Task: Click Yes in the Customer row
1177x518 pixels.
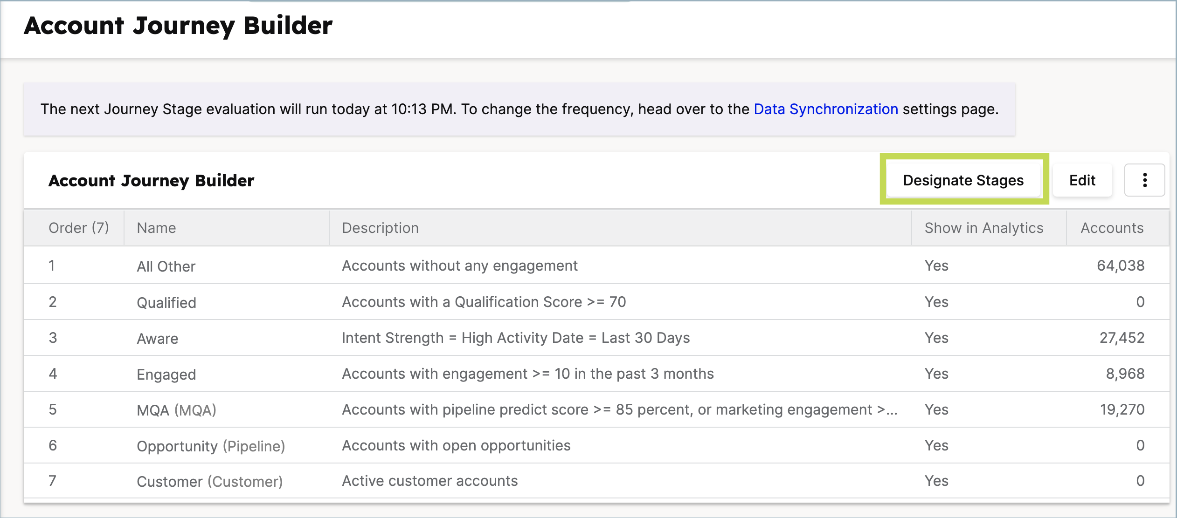Action: click(x=936, y=481)
